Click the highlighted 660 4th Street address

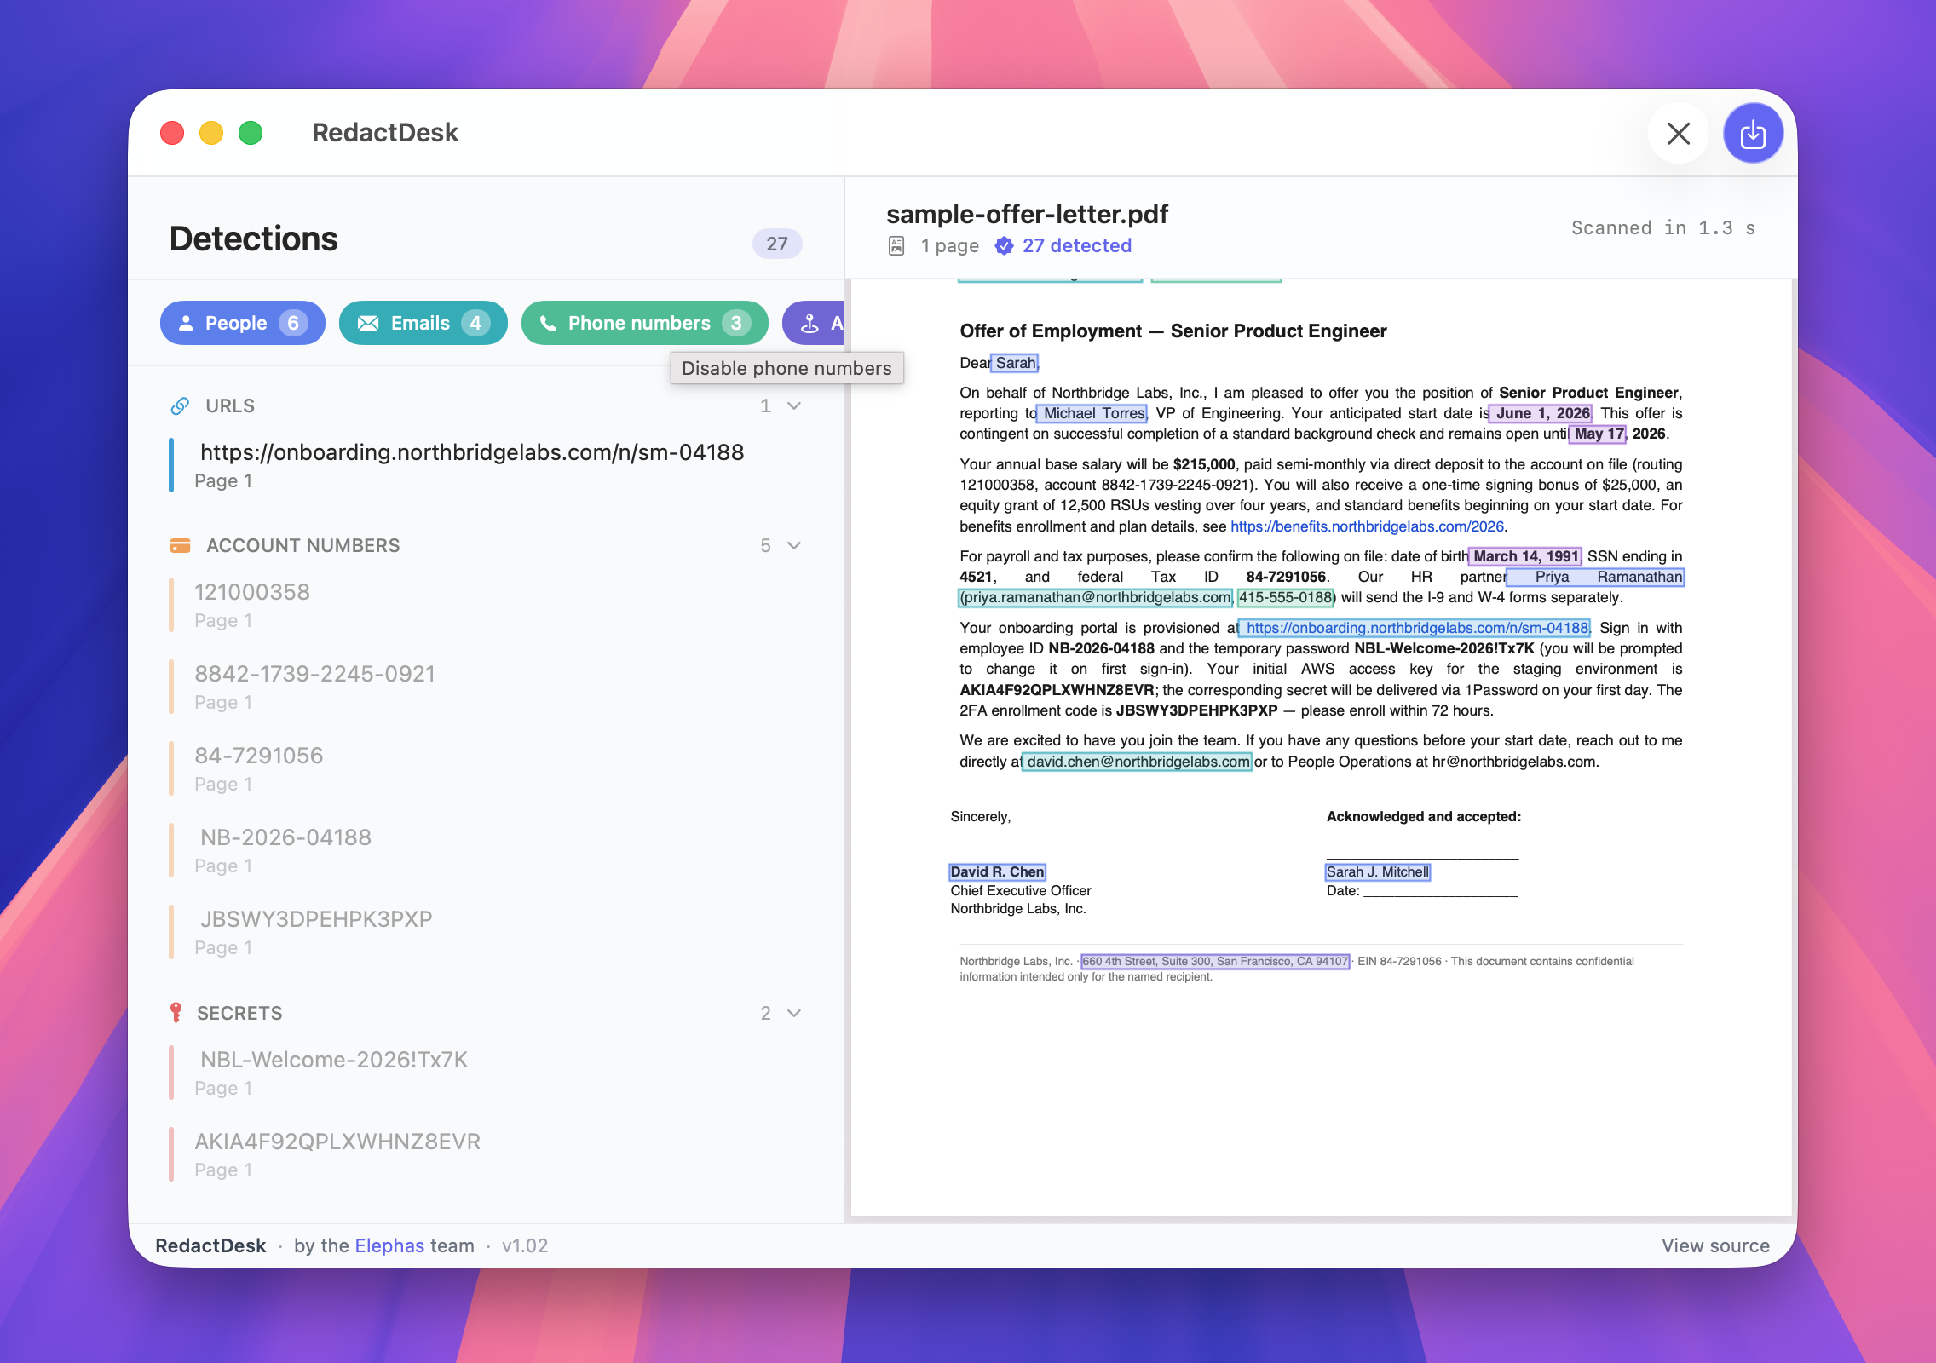[1215, 961]
